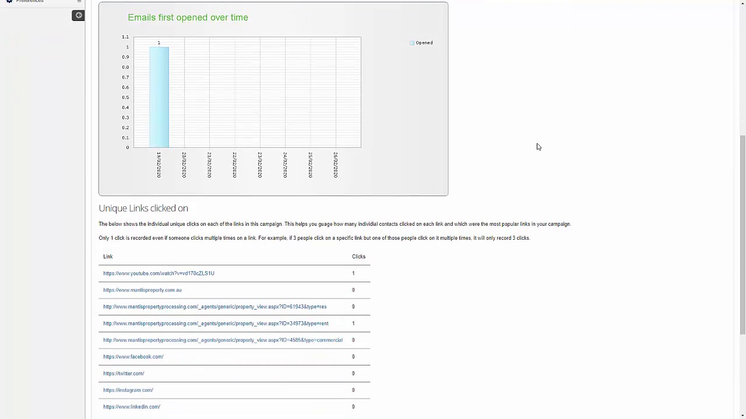This screenshot has height=419, width=746.
Task: Click the click count for the YouTube link
Action: coord(353,273)
